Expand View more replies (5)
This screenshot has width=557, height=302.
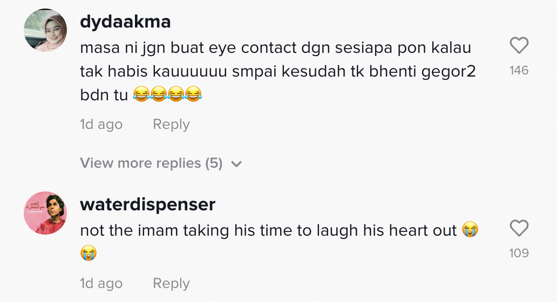pyautogui.click(x=152, y=163)
